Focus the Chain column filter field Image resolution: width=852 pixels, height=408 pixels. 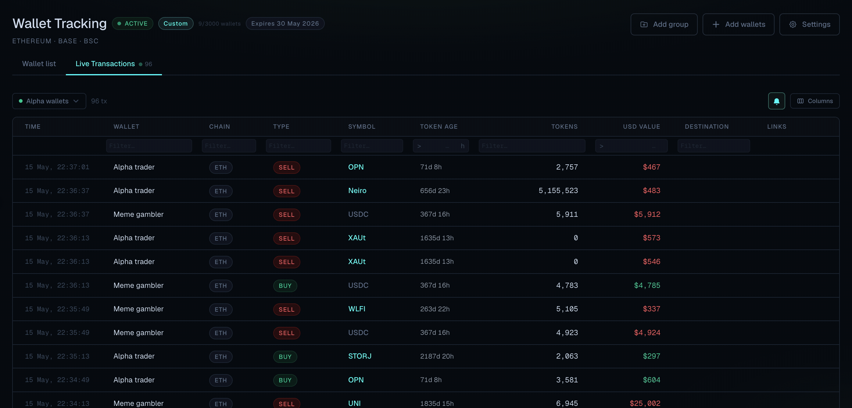pos(229,146)
